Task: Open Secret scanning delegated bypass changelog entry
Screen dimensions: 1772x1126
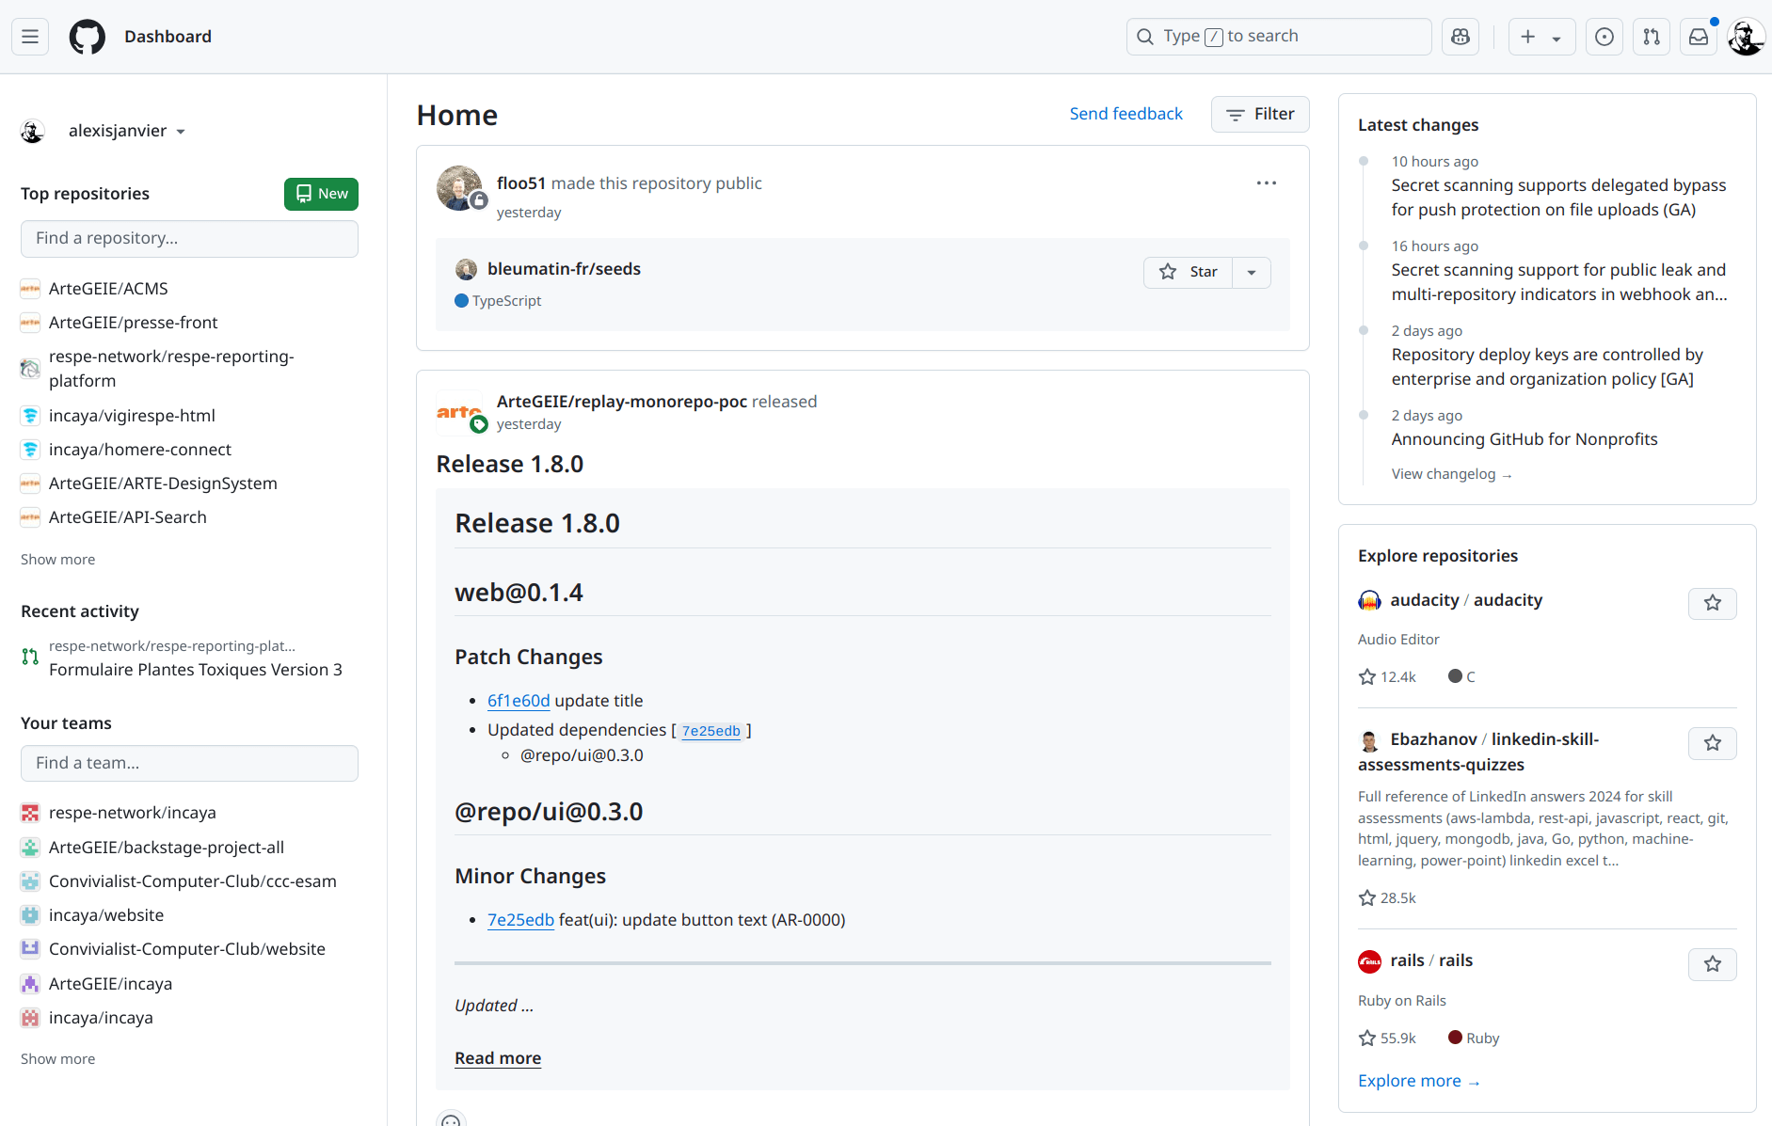Action: pos(1558,198)
